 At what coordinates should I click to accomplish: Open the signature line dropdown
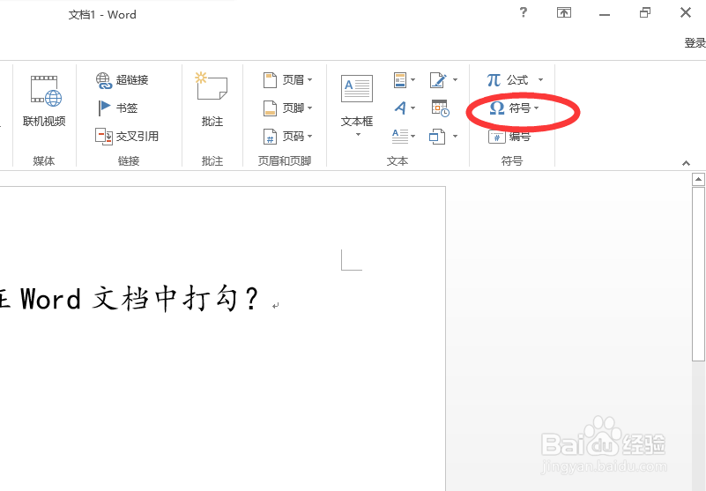(443, 80)
